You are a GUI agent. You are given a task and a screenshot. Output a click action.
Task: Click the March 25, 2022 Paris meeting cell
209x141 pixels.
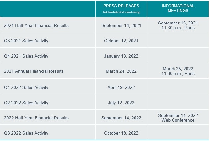pyautogui.click(x=178, y=71)
